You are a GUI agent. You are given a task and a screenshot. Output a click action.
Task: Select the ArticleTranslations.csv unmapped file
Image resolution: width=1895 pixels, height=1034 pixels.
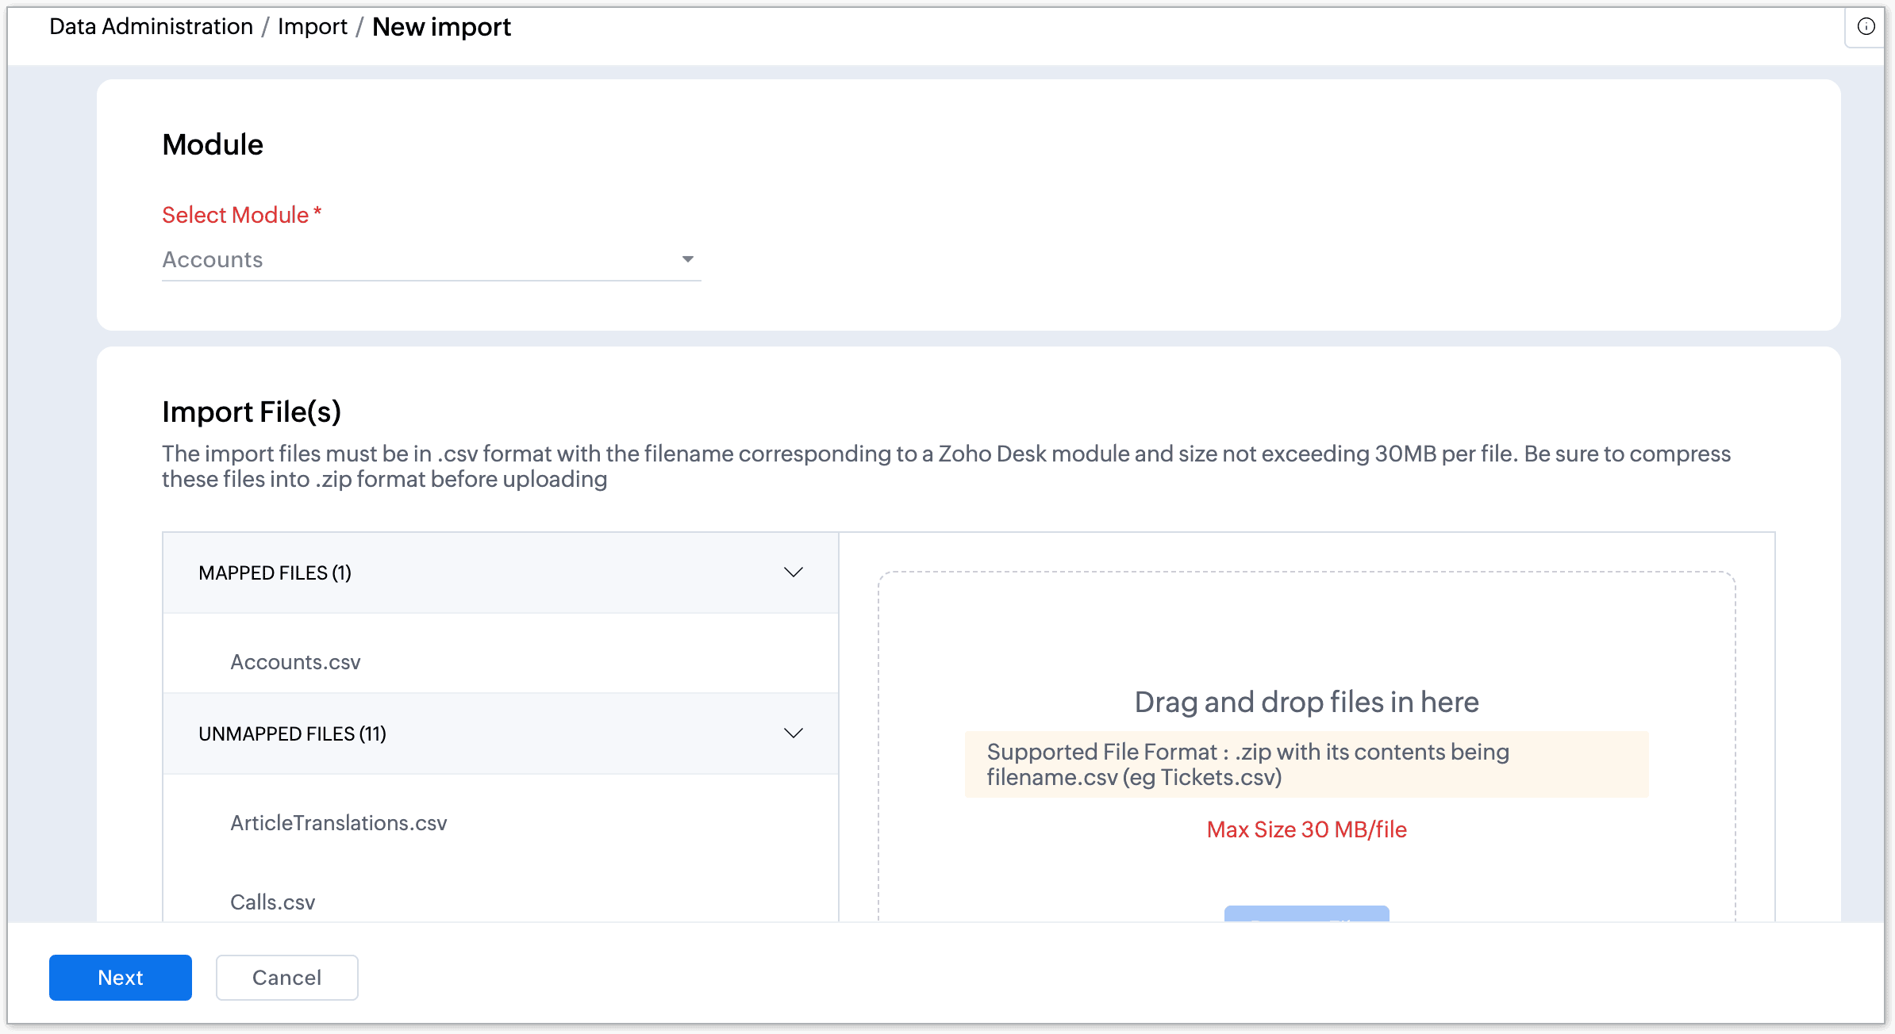pyautogui.click(x=338, y=823)
